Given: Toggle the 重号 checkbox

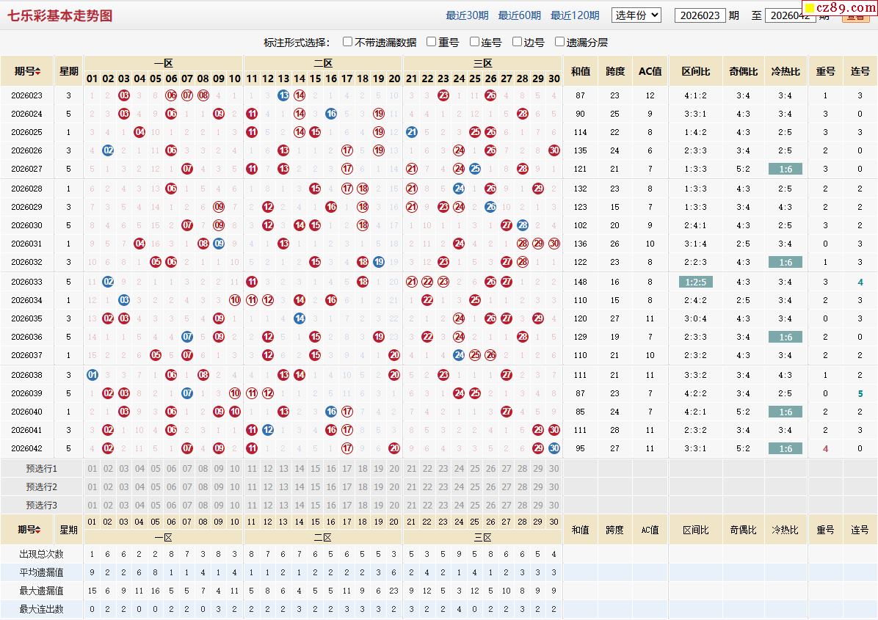Looking at the screenshot, I should coord(432,42).
